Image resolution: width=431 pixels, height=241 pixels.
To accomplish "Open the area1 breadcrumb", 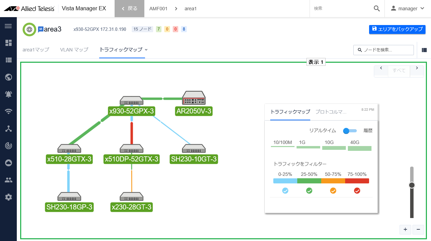I will (x=191, y=9).
